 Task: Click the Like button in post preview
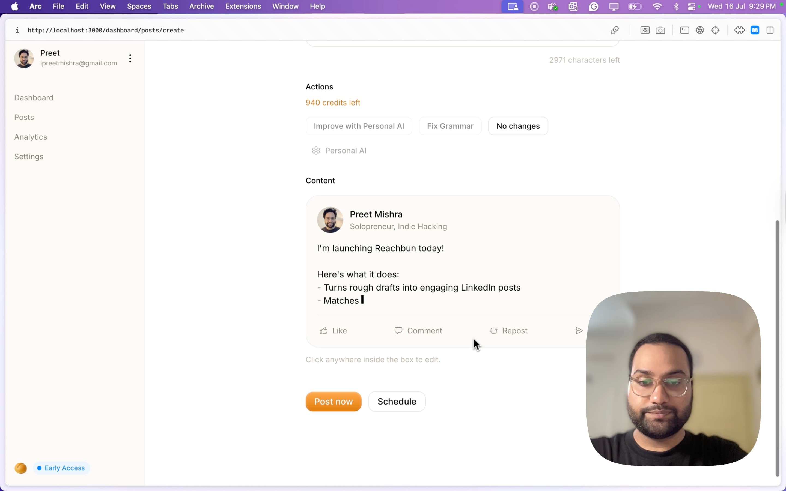[333, 331]
